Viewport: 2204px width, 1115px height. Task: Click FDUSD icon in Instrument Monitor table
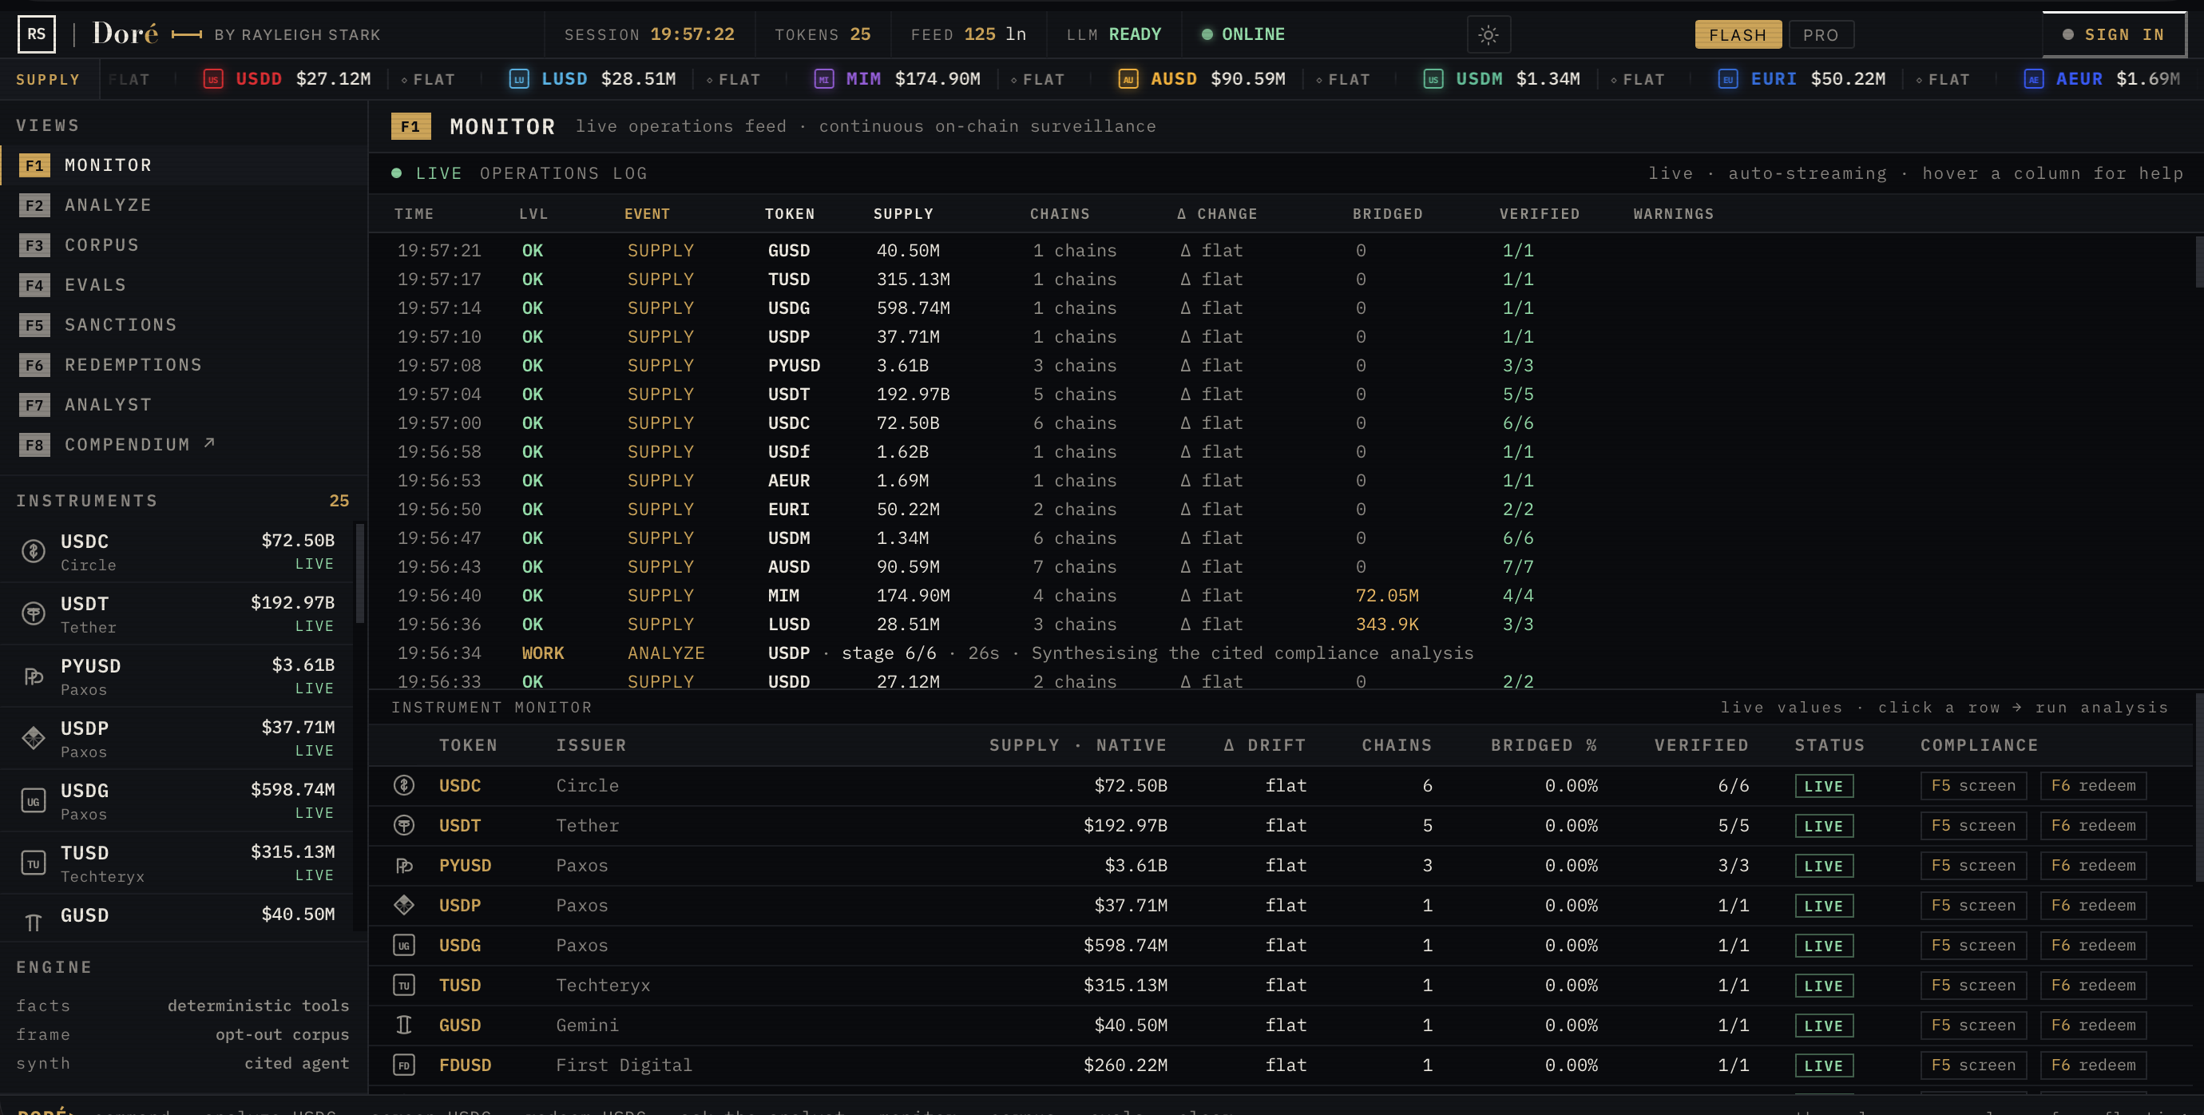coord(404,1065)
